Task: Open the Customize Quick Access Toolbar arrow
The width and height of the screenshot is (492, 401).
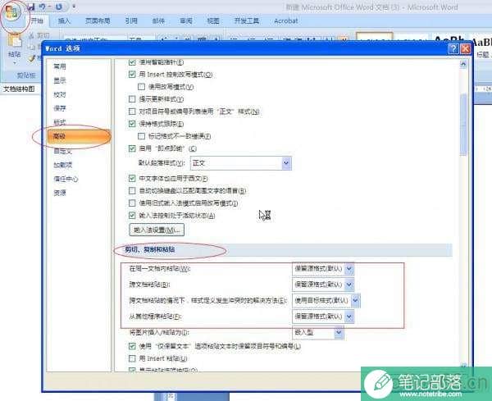Action: 74,7
